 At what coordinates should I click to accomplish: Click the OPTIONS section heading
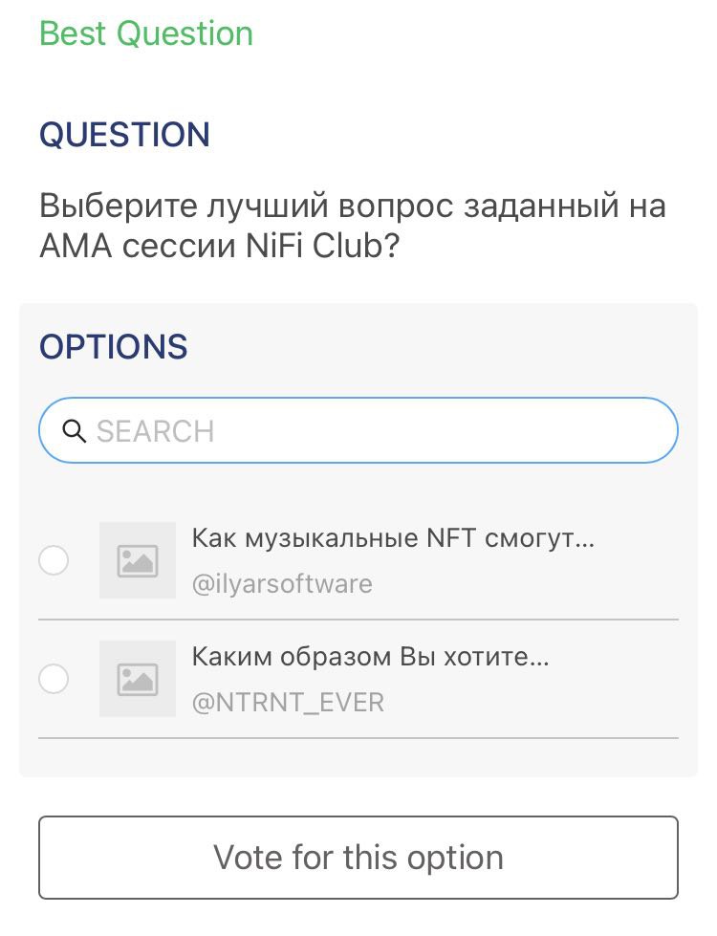pyautogui.click(x=113, y=347)
